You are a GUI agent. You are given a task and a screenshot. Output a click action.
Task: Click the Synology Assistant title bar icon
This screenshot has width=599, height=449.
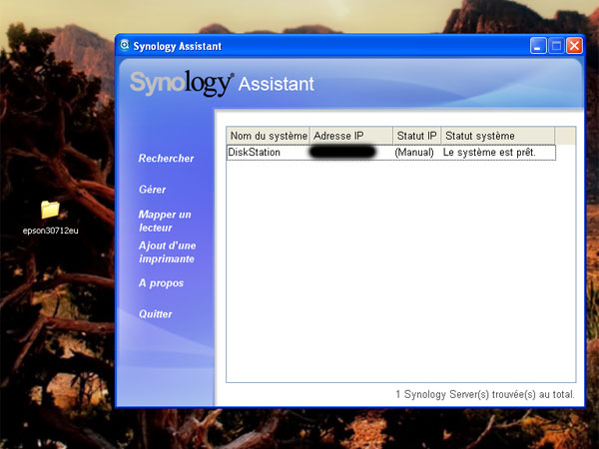coord(124,46)
